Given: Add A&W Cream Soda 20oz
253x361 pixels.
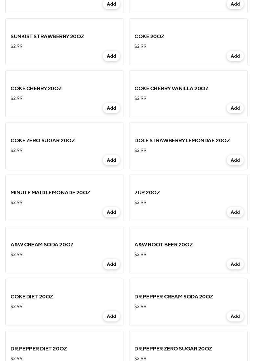Looking at the screenshot, I should (x=111, y=264).
